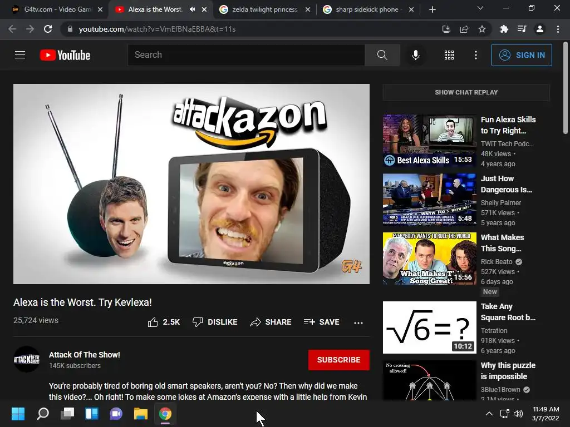Image resolution: width=570 pixels, height=427 pixels.
Task: Open Chrome media controls icon
Action: 522,29
